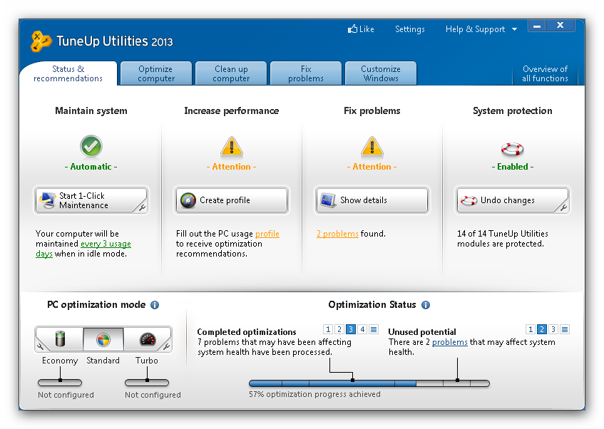Click the Turbo mode slider bar
The width and height of the screenshot is (604, 429).
[147, 383]
